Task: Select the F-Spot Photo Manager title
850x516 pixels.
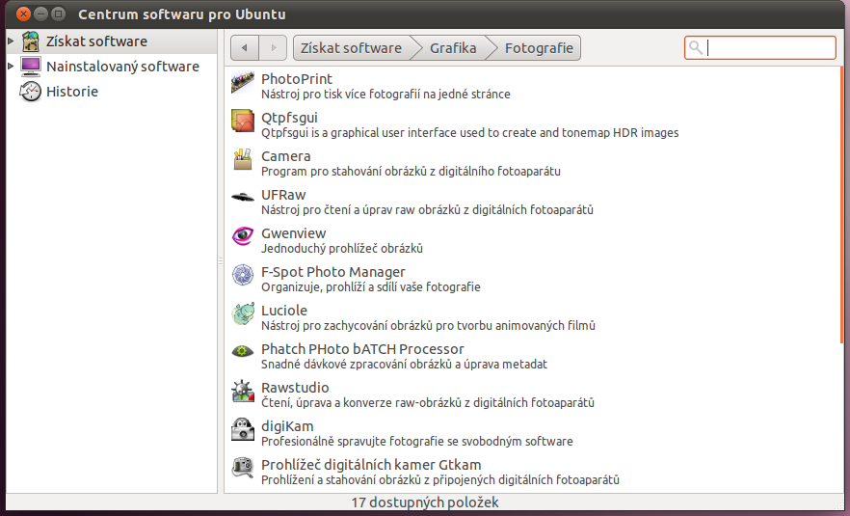Action: pyautogui.click(x=332, y=272)
